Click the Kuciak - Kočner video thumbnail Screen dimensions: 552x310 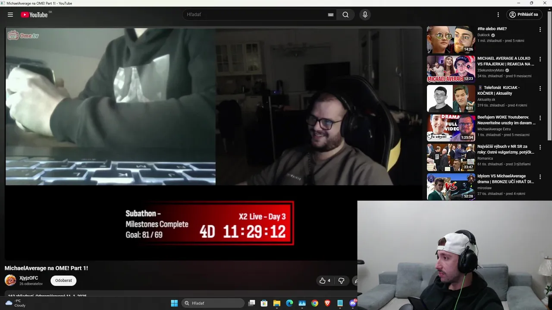point(451,98)
